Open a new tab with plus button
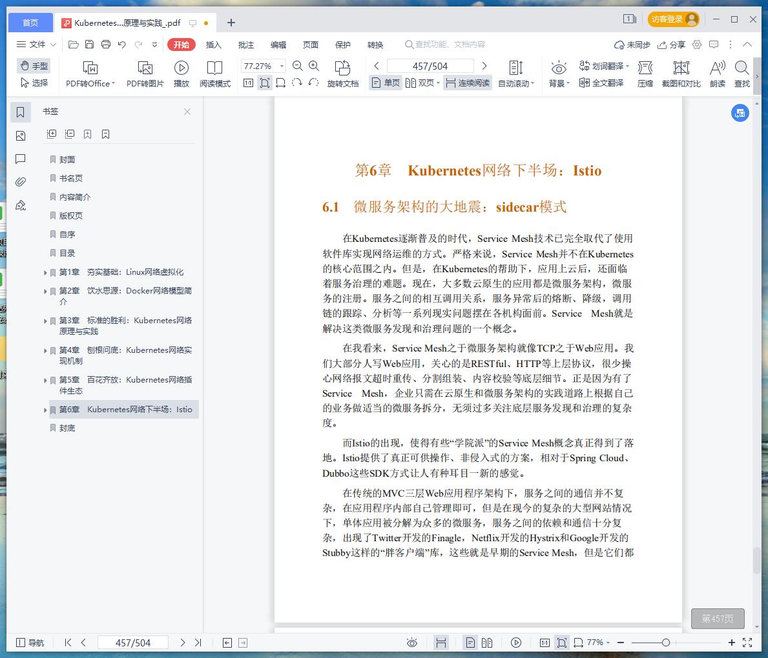Viewport: 768px width, 658px height. (x=231, y=23)
